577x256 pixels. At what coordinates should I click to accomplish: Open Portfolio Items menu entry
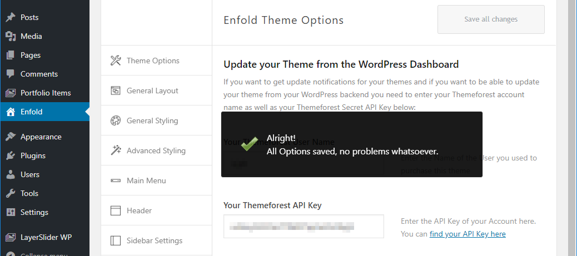pos(46,93)
